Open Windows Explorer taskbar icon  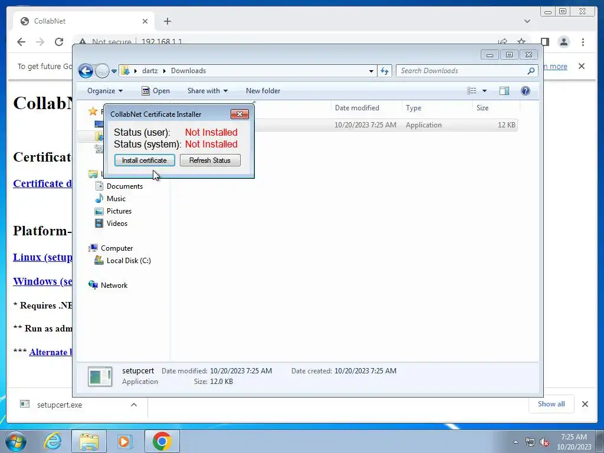[x=88, y=441]
